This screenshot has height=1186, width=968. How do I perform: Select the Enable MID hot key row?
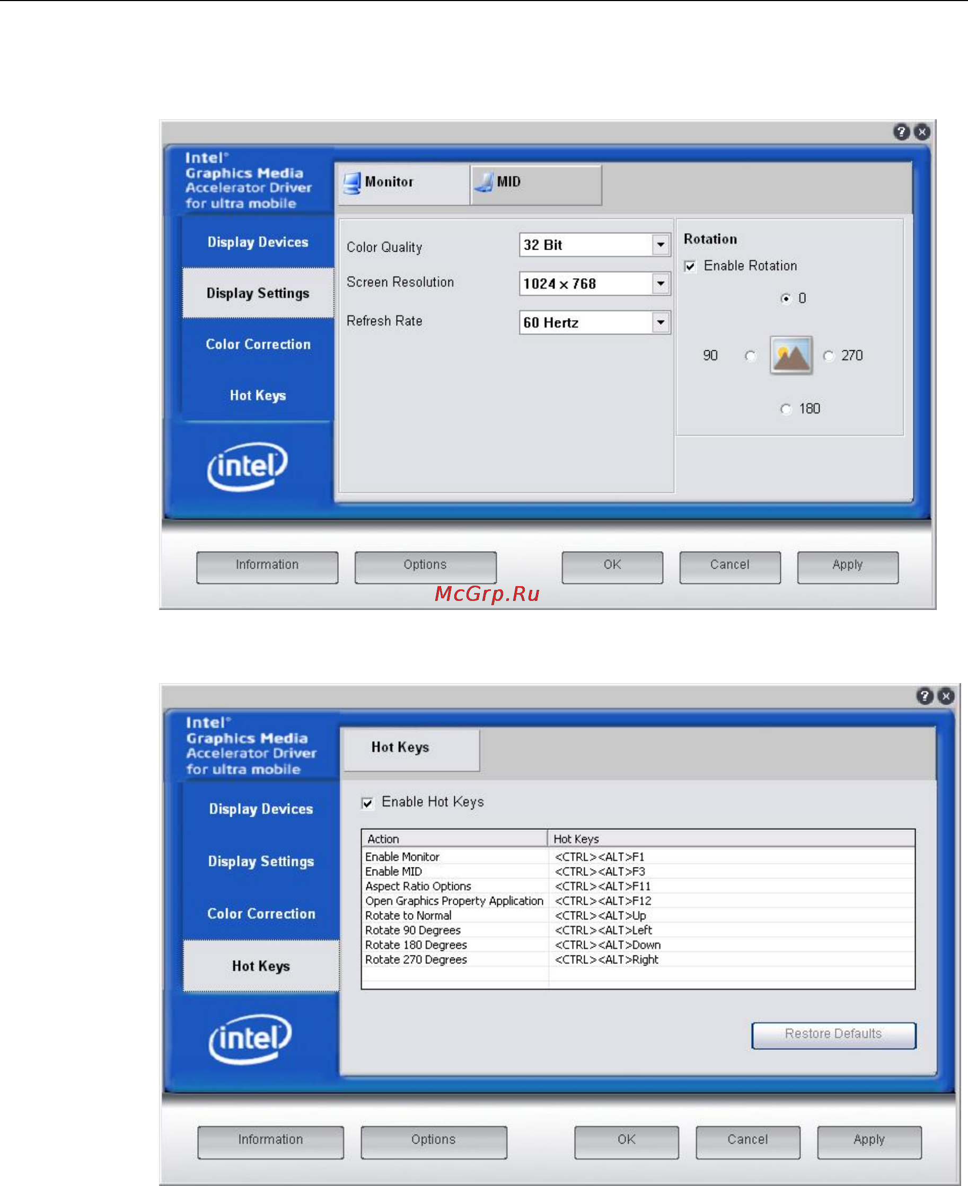638,871
